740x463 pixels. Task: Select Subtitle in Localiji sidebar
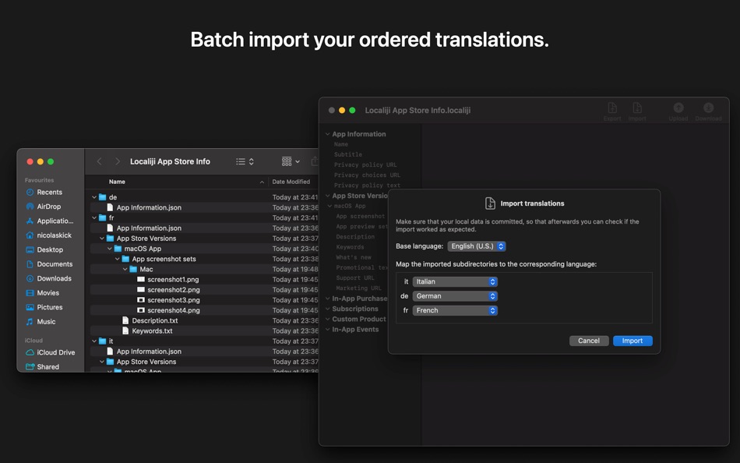click(x=348, y=154)
